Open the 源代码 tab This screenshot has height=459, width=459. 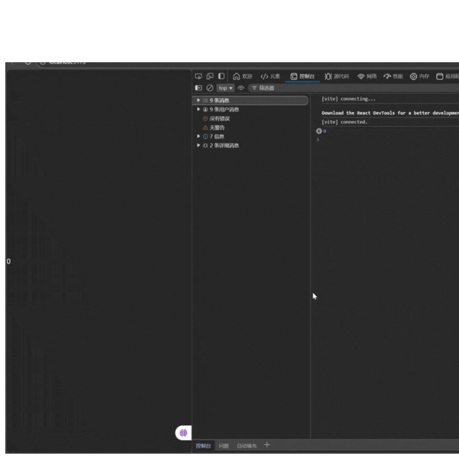337,76
